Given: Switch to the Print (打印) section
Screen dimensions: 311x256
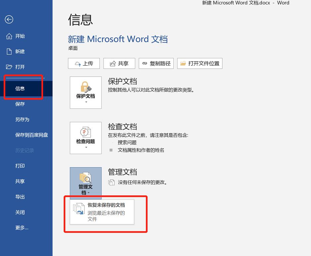Looking at the screenshot, I should (x=20, y=166).
